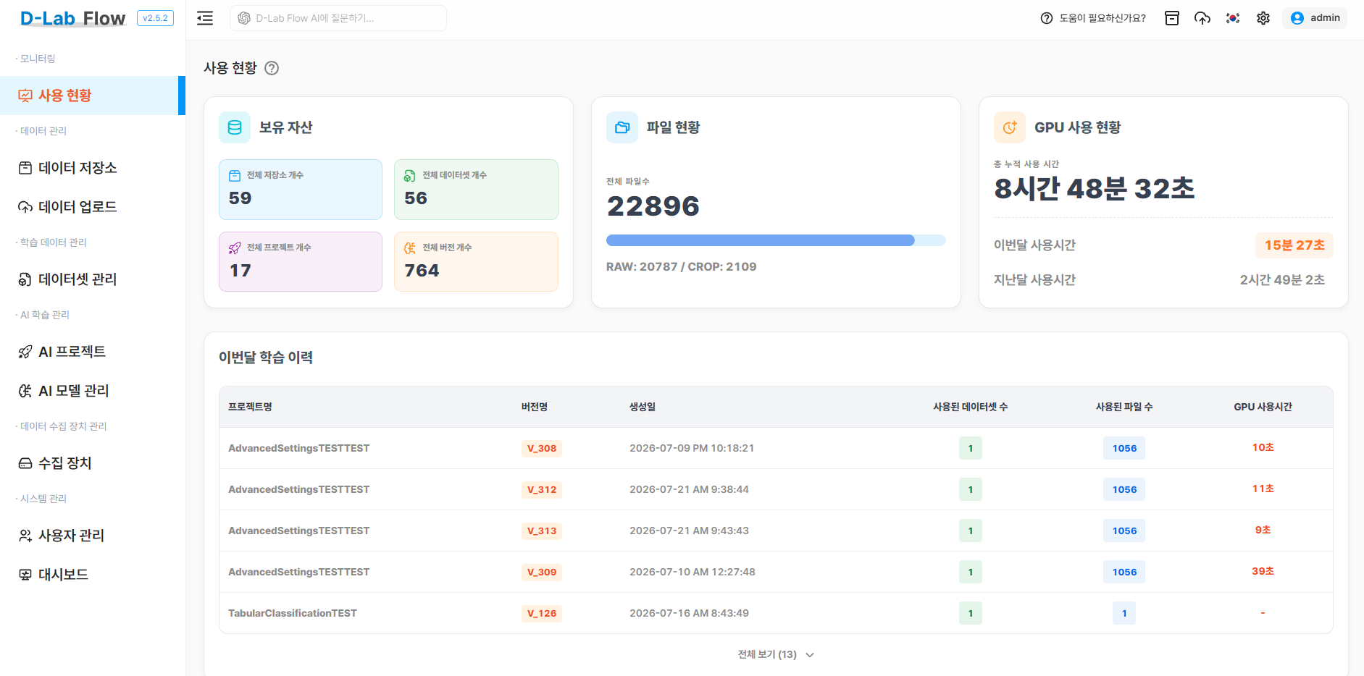Open the admin account menu
This screenshot has height=676, width=1364.
[x=1315, y=18]
